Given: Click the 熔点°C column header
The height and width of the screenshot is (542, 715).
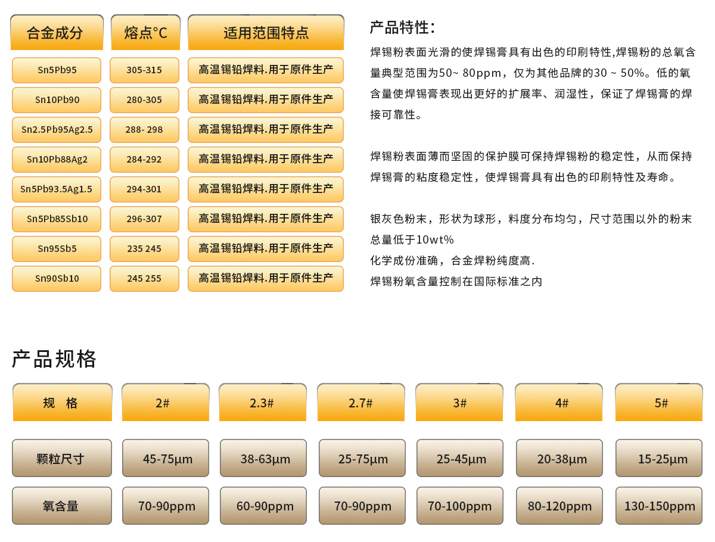Looking at the screenshot, I should coord(144,31).
